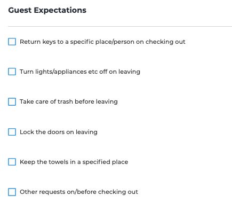Screen dimensions: 232x211
Task: Tick the Take care of trash checkbox
Action: (12, 102)
